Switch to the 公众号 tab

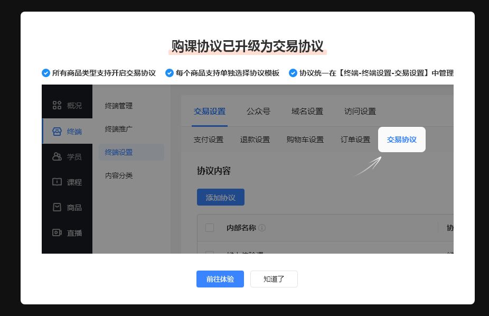(x=259, y=111)
